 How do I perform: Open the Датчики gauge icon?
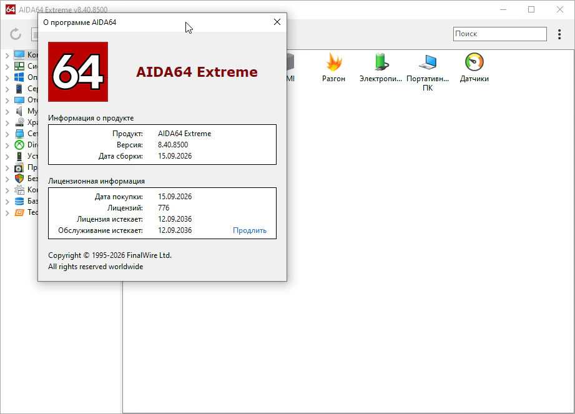point(474,62)
